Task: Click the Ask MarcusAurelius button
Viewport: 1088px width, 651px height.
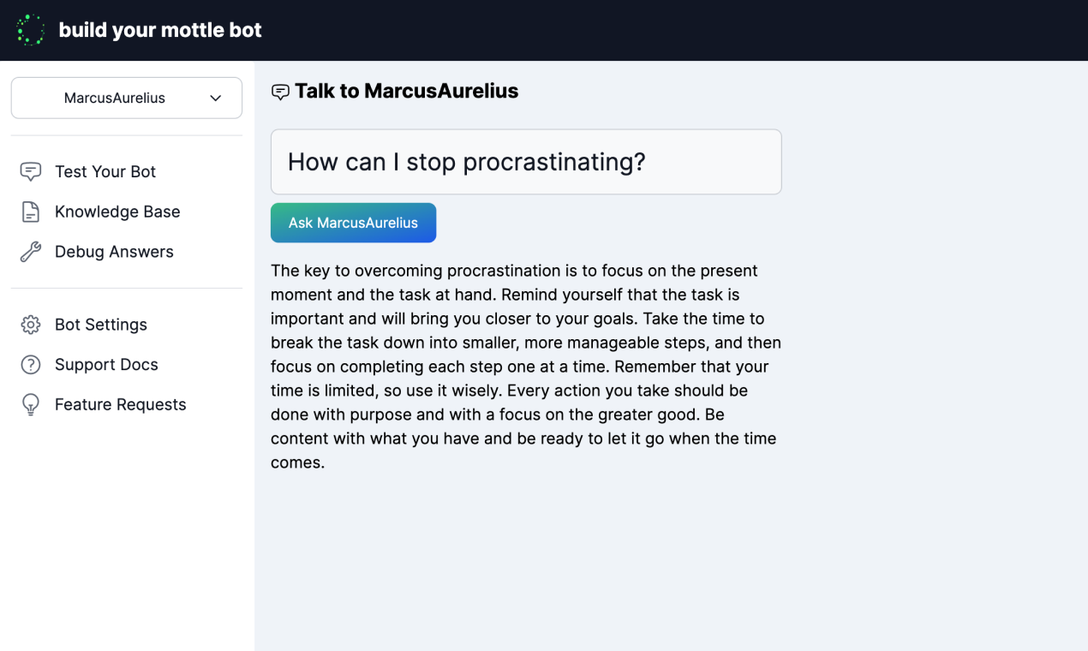Action: (354, 223)
